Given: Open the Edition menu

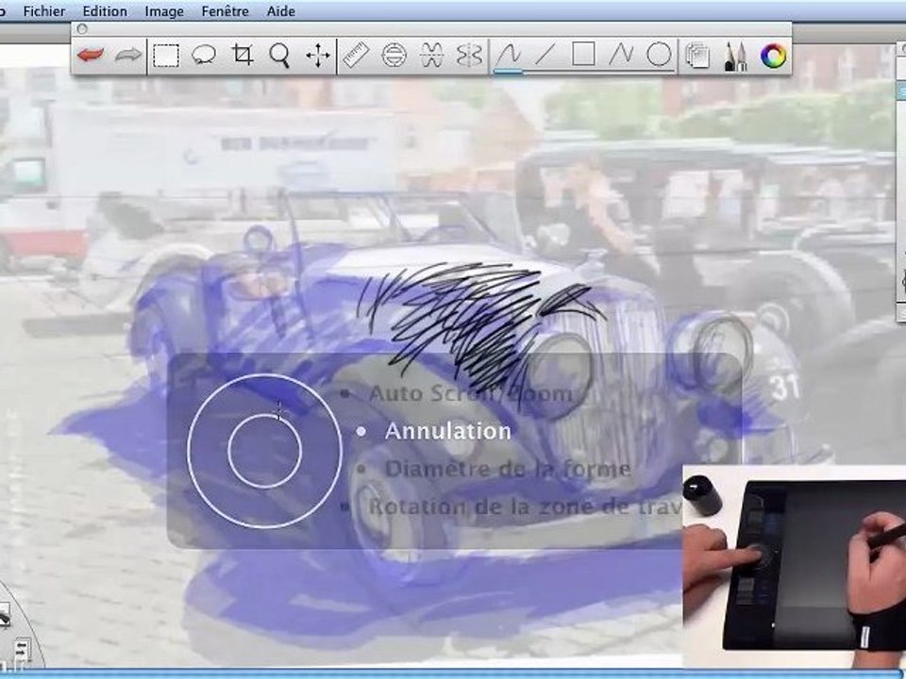Looking at the screenshot, I should [x=105, y=11].
